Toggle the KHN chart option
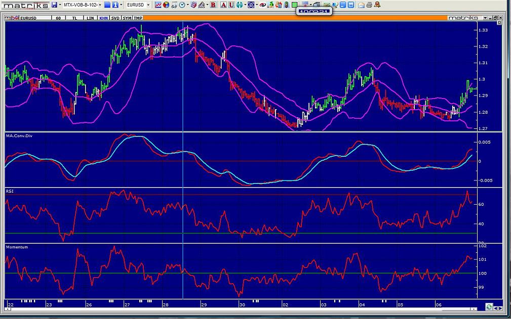511x319 pixels. click(x=103, y=18)
